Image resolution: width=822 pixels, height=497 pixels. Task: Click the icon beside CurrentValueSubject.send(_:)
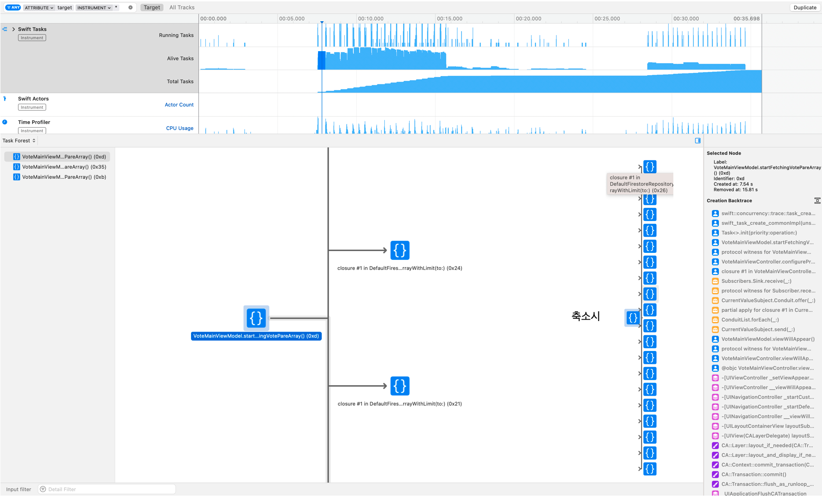click(x=715, y=329)
